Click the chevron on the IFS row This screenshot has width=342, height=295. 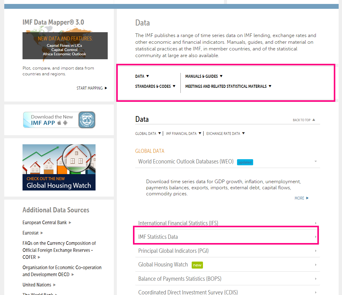316,223
